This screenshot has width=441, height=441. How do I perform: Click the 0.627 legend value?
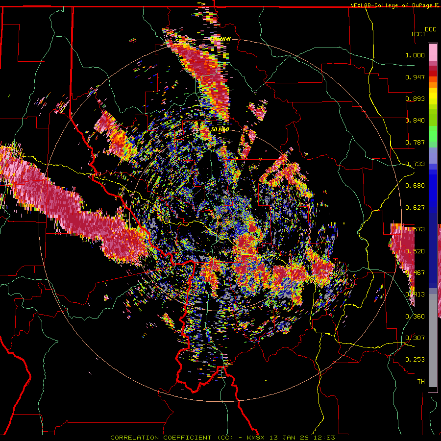click(415, 208)
